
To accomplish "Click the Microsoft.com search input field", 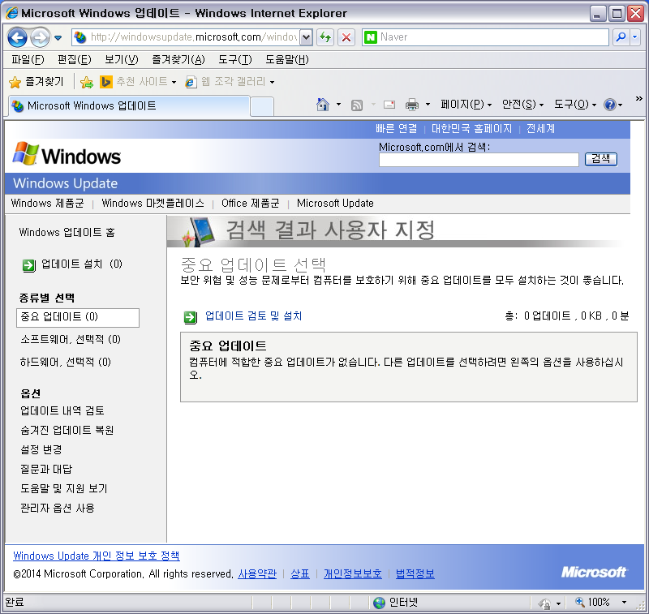I will click(479, 160).
